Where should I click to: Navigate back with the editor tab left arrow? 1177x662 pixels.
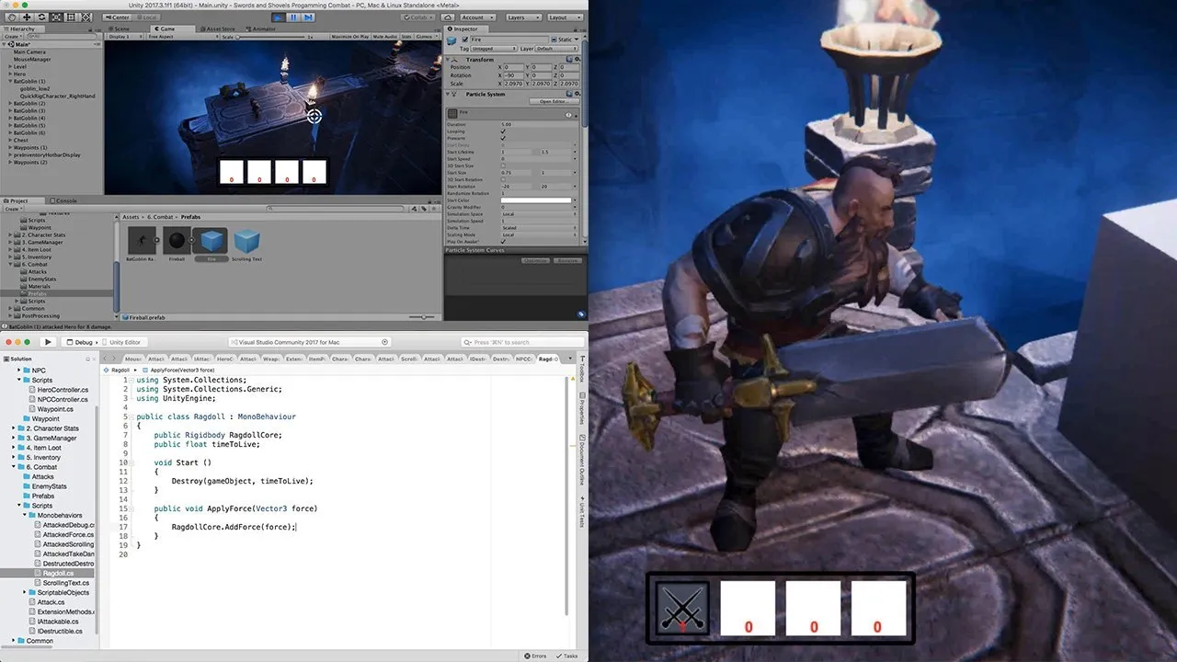click(x=106, y=359)
